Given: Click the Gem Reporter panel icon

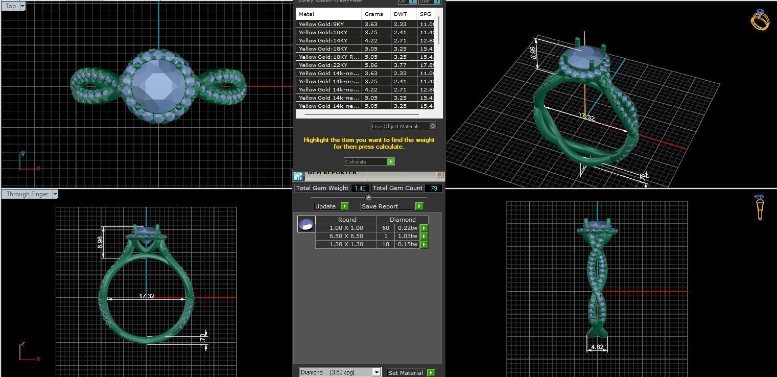Looking at the screenshot, I should [x=299, y=176].
